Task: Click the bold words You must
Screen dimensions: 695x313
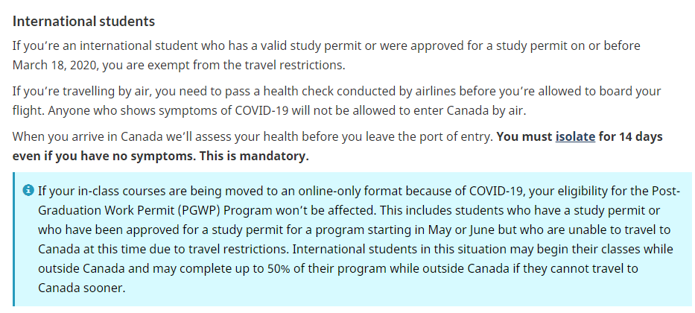Action: click(x=524, y=136)
